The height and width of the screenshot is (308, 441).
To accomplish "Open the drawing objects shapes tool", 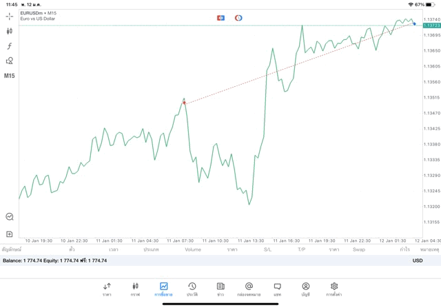I will point(10,61).
